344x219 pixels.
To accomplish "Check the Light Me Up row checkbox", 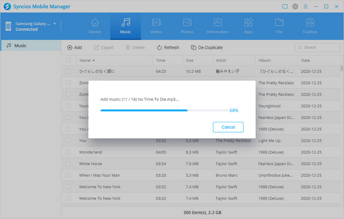I will point(68,140).
